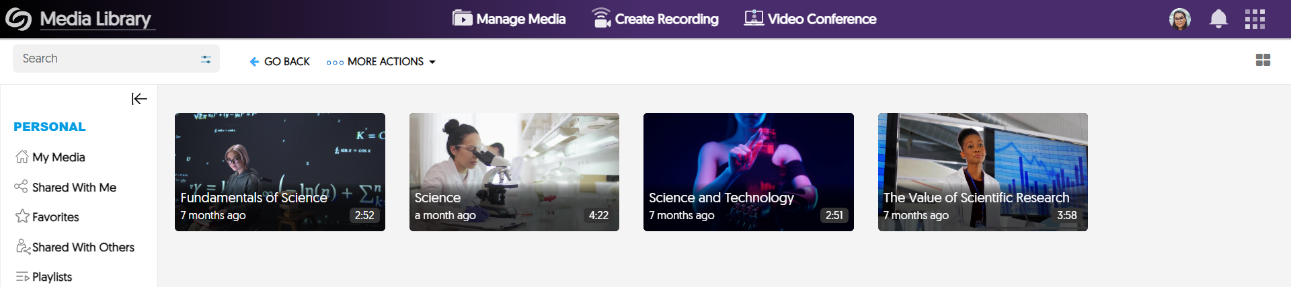Click the Shared With Me share icon

click(x=22, y=187)
